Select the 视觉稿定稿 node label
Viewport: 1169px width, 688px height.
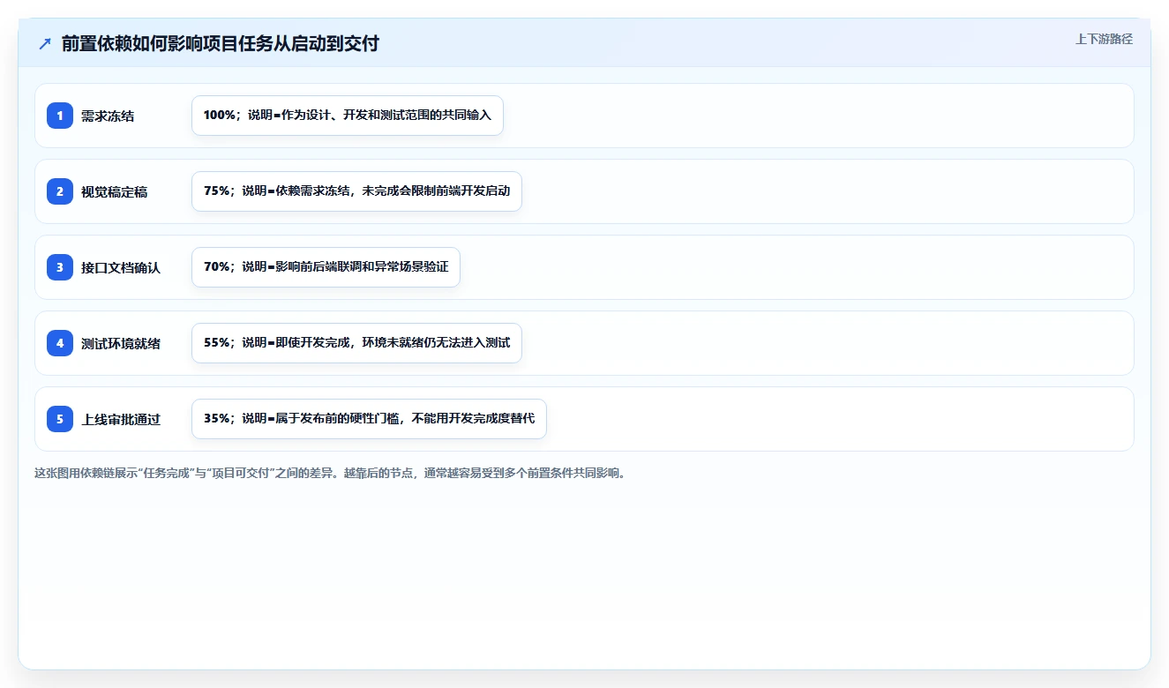(115, 191)
